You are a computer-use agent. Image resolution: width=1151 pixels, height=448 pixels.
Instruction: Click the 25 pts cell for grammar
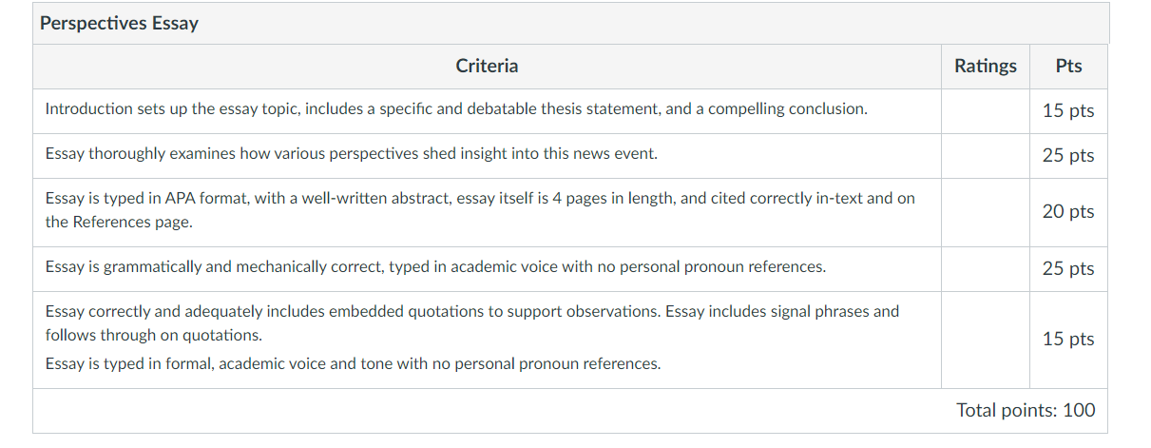click(x=1068, y=268)
